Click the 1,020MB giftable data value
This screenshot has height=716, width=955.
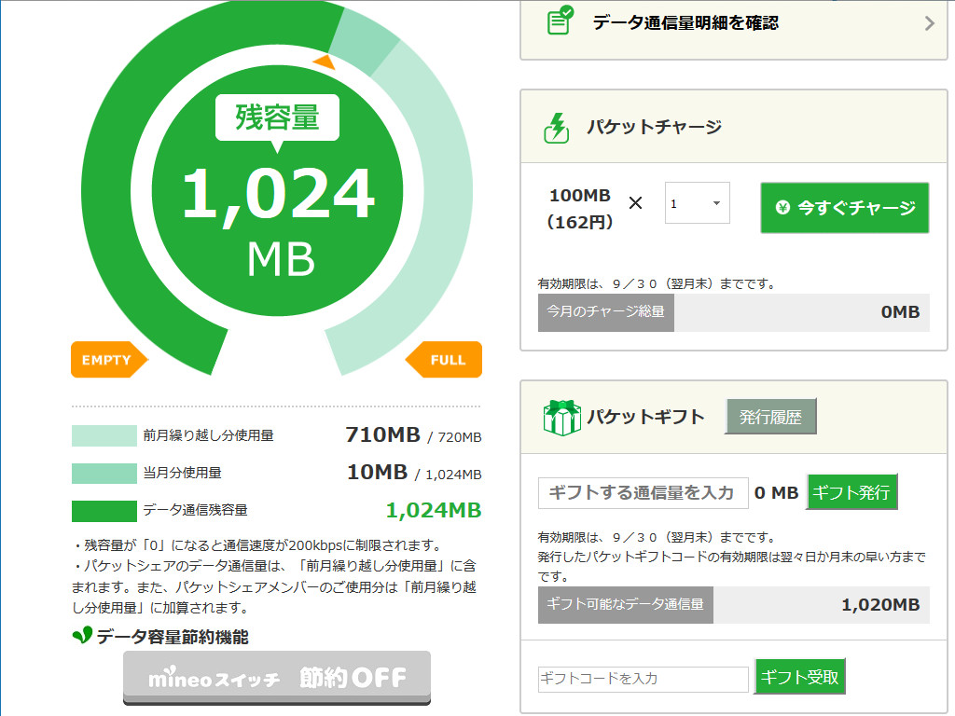pos(880,604)
